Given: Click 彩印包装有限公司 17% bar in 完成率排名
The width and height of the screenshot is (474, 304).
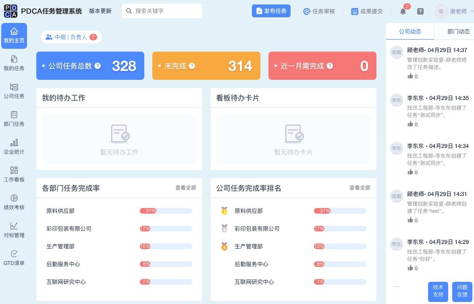Looking at the screenshot, I should pos(340,228).
